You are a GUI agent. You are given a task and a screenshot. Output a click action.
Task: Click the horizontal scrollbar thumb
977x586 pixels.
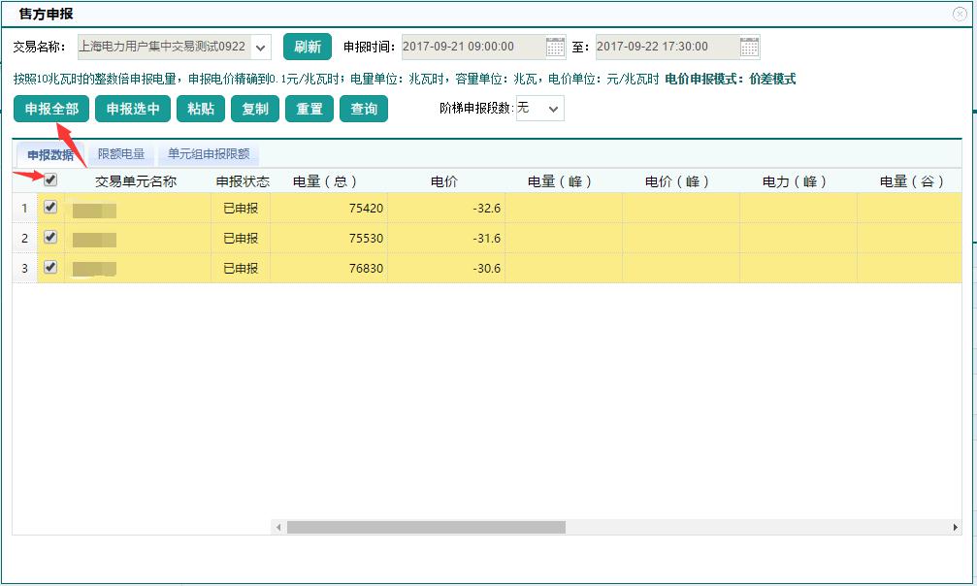point(425,527)
